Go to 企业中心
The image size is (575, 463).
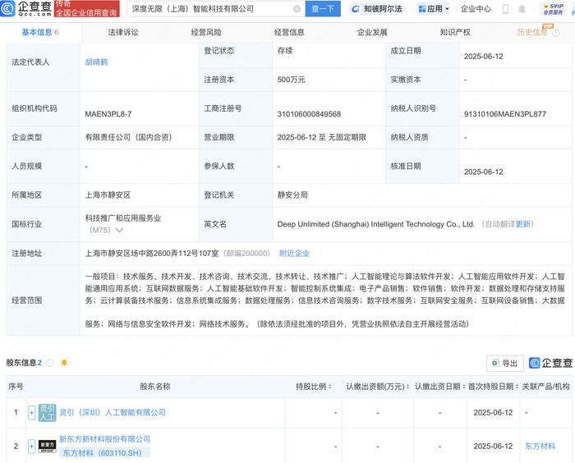pos(476,9)
